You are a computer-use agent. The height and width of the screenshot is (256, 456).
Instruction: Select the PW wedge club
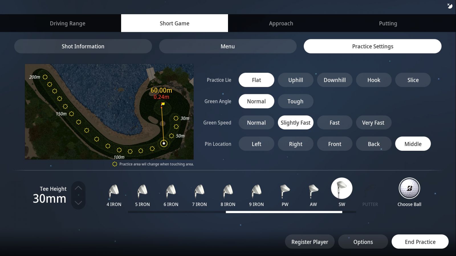pos(285,191)
